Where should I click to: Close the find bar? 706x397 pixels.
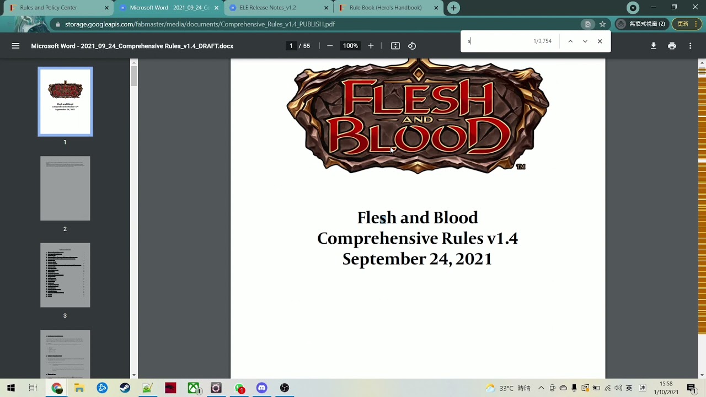coord(600,41)
